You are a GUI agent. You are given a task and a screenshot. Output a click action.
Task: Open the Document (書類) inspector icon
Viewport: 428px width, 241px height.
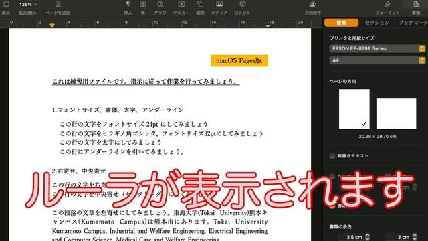click(x=416, y=4)
